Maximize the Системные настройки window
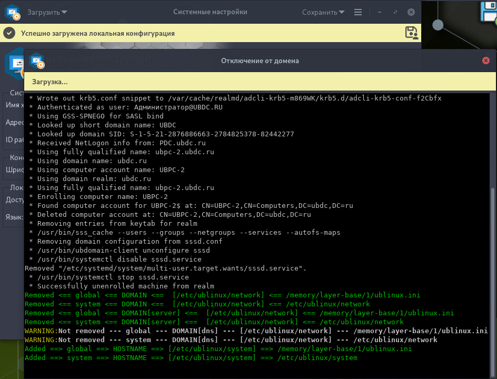This screenshot has height=379, width=497. pos(395,12)
